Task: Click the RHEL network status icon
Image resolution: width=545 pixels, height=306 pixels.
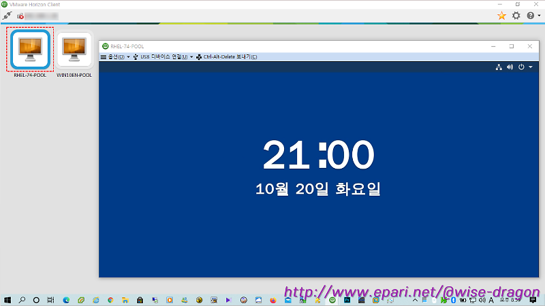Action: coord(499,67)
